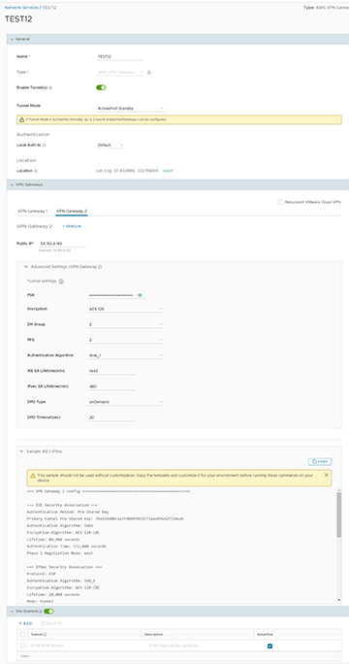Image resolution: width=349 pixels, height=664 pixels.
Task: Click info icon next to Site Subnets
Action: [40, 612]
